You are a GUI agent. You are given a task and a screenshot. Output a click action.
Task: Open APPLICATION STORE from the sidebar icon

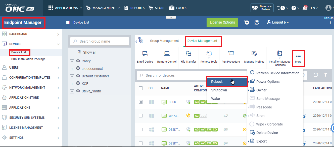tap(4, 98)
